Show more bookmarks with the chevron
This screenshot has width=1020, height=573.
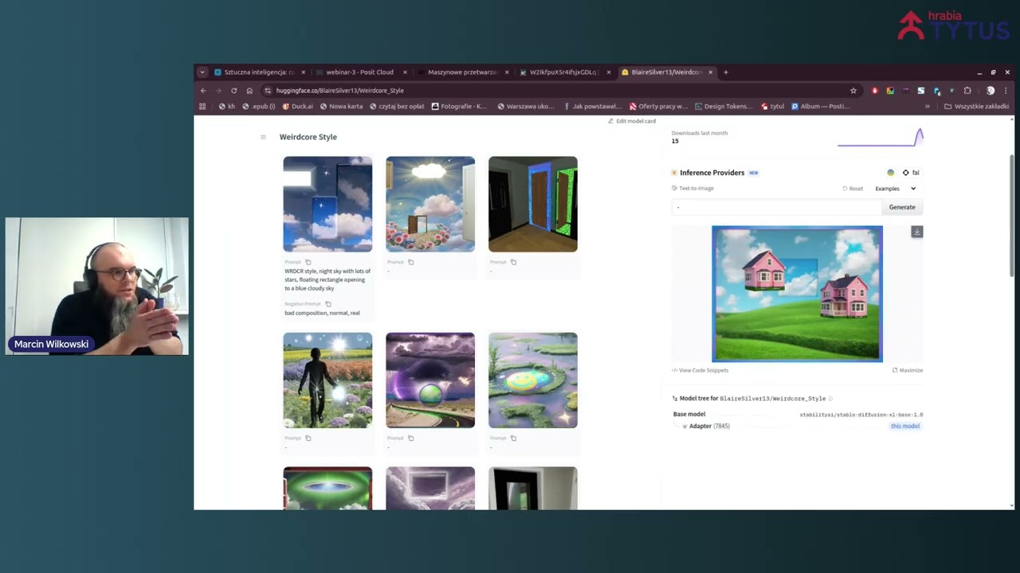point(927,106)
